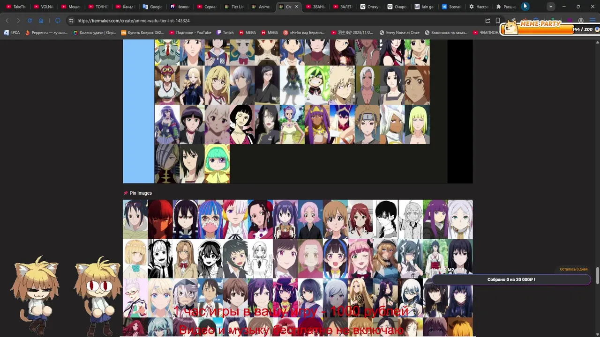Switch to the VOLNA tab
Viewport: 600px width, 337px height.
pos(44,7)
